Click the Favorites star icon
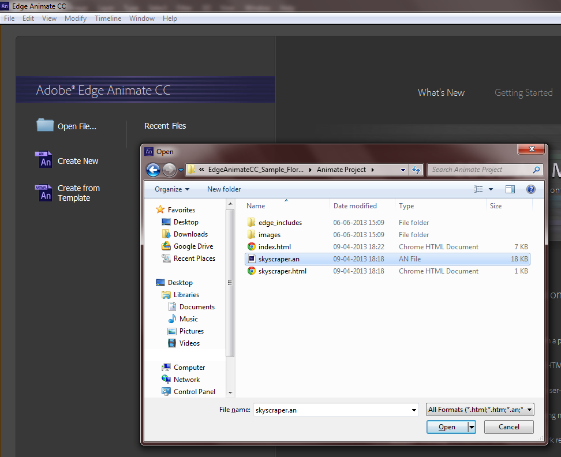This screenshot has height=457, width=561. click(x=160, y=209)
